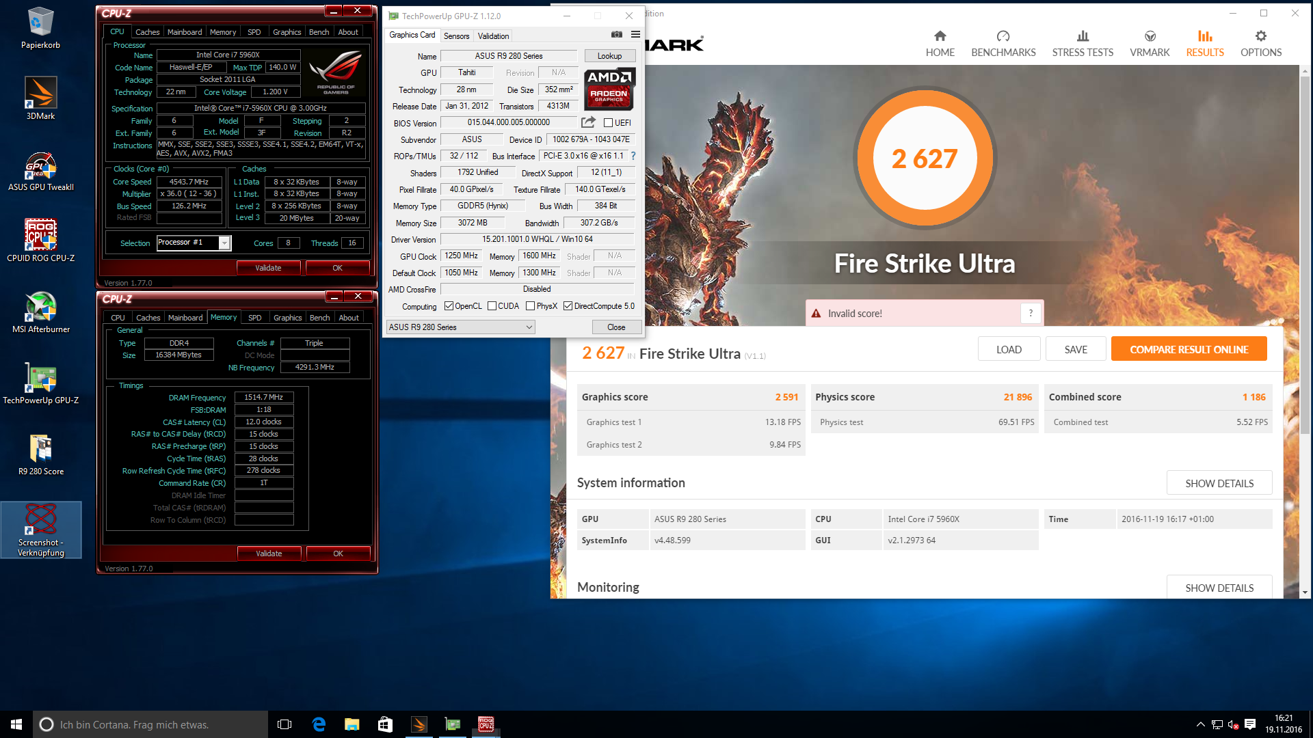Toggle DirectCompute 5.0 checkbox
The image size is (1313, 738).
click(x=568, y=306)
